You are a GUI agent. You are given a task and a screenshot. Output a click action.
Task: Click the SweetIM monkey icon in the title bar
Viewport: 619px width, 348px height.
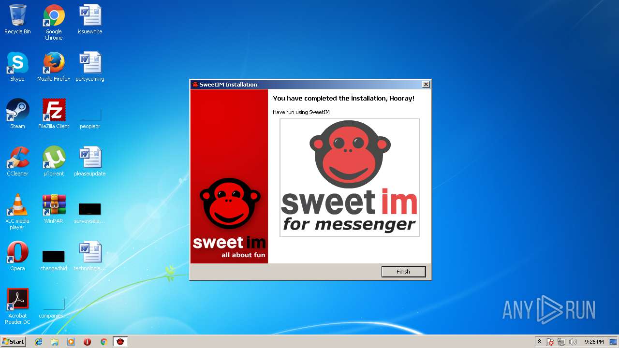coord(195,85)
